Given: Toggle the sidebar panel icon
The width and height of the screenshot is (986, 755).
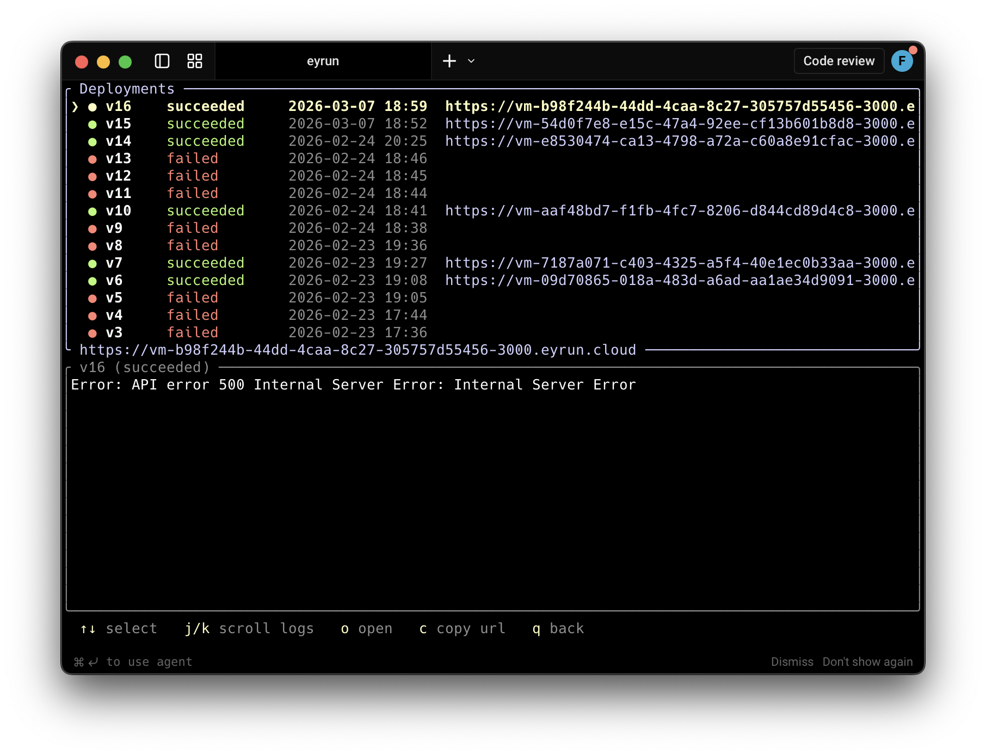Looking at the screenshot, I should (162, 61).
